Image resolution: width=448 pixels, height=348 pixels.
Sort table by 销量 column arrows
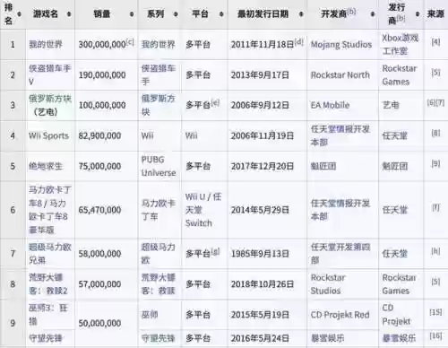coord(132,14)
